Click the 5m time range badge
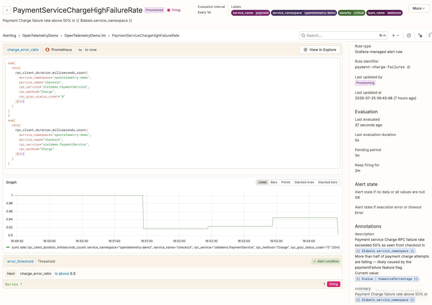The width and height of the screenshot is (432, 305). coord(80,50)
